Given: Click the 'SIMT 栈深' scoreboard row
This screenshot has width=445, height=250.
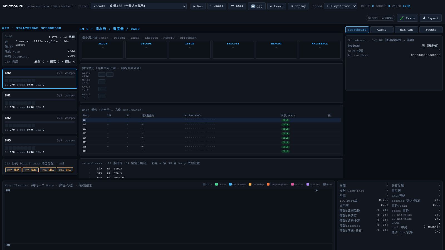Looking at the screenshot, I should click(394, 51).
